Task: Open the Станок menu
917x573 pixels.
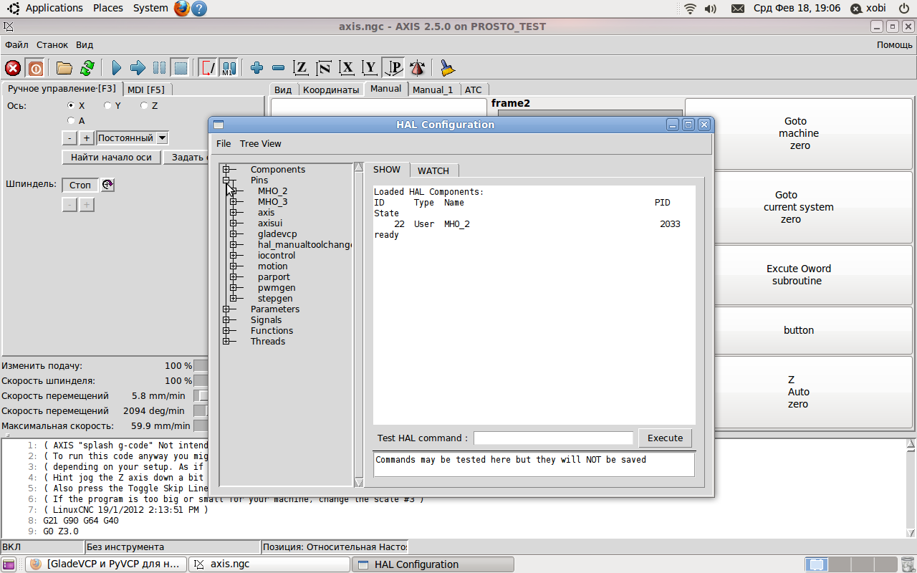Action: [x=52, y=44]
